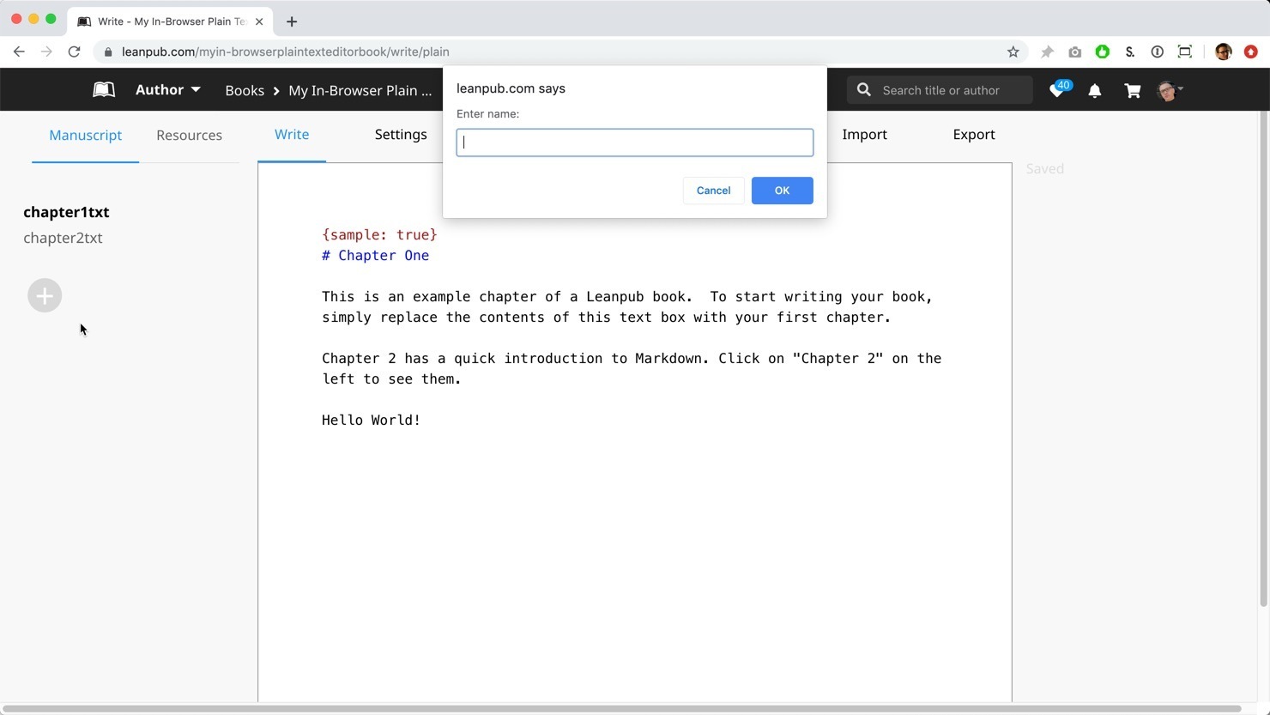Click the Leanpub open book logo
The width and height of the screenshot is (1270, 715).
104,90
